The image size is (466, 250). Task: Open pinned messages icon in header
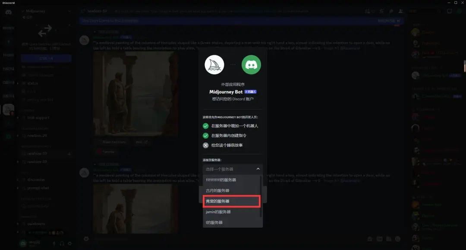click(391, 11)
